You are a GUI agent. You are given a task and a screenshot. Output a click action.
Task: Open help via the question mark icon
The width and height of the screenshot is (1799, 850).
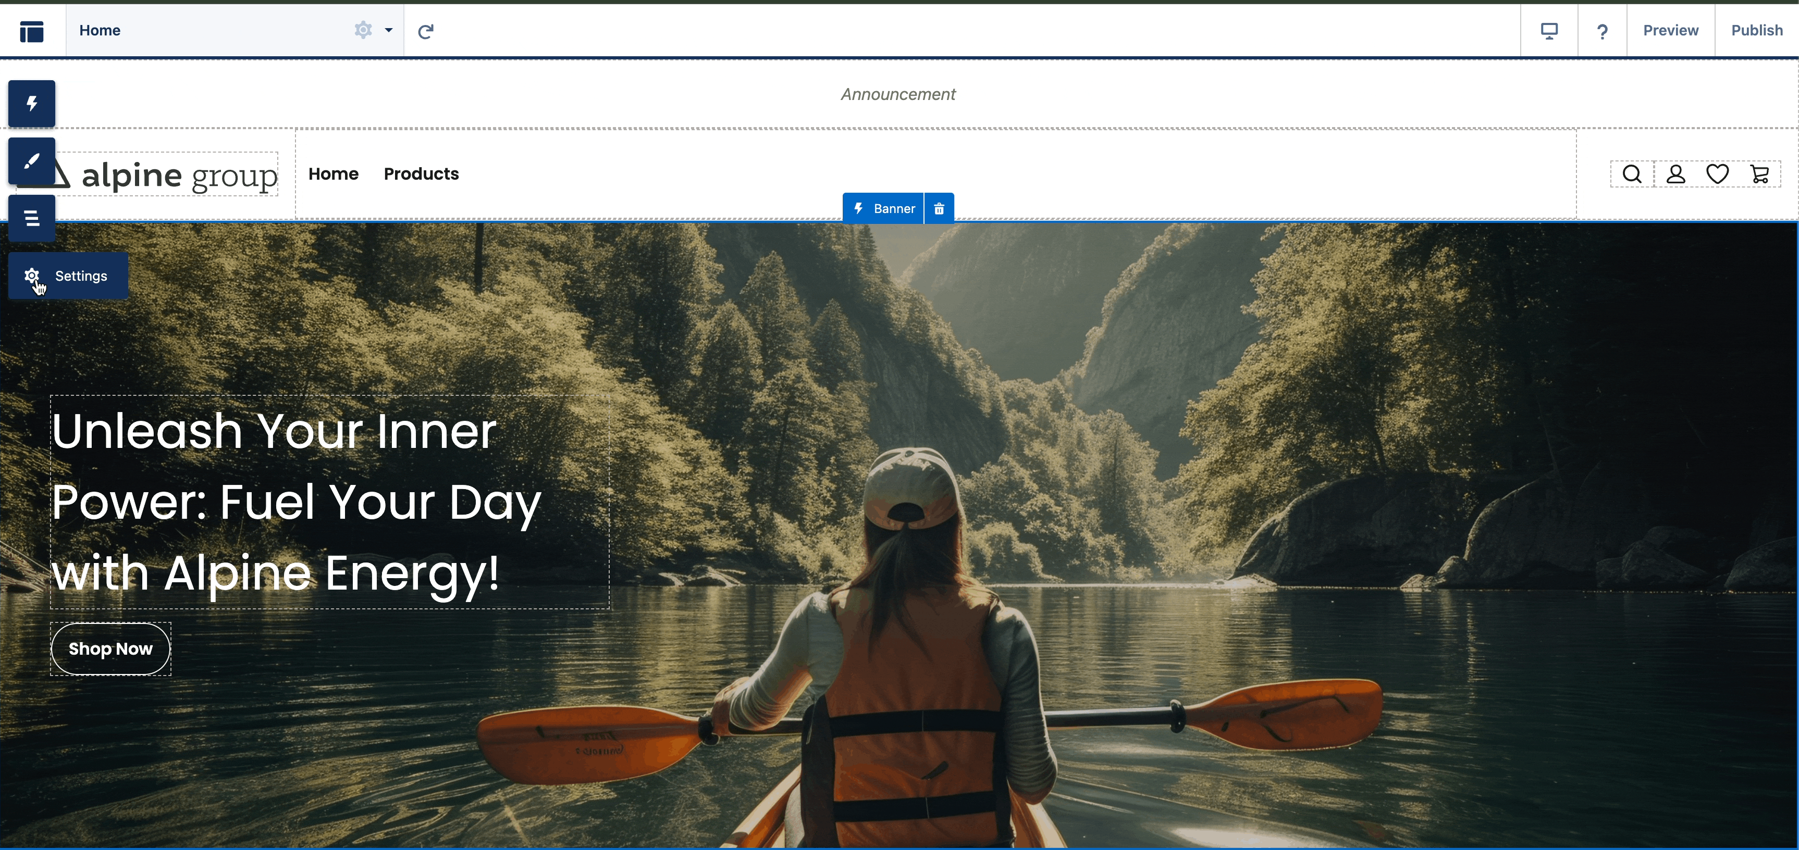(x=1603, y=30)
